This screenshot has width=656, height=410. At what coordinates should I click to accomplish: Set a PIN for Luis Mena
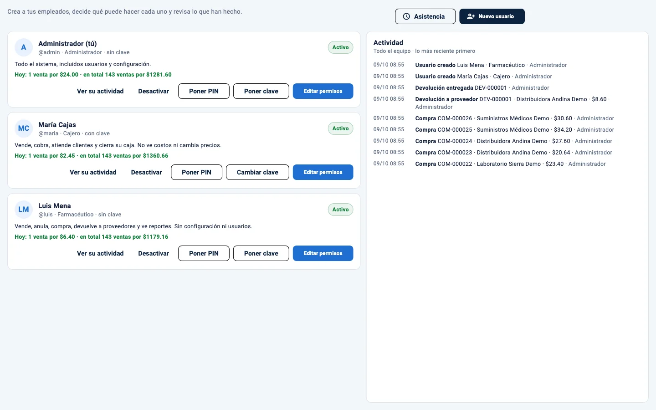[204, 253]
